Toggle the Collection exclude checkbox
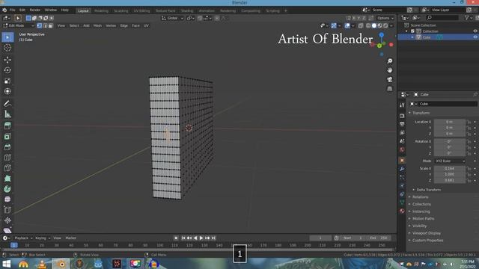479x269 pixels. click(x=412, y=31)
